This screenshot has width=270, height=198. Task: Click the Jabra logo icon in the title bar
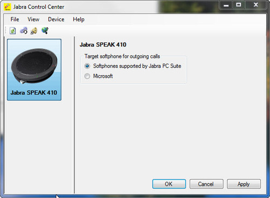(8, 7)
